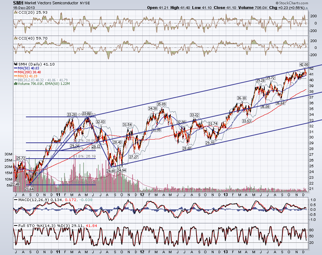Click the 42.00 price high label
This screenshot has width=322, height=255.
(304, 65)
